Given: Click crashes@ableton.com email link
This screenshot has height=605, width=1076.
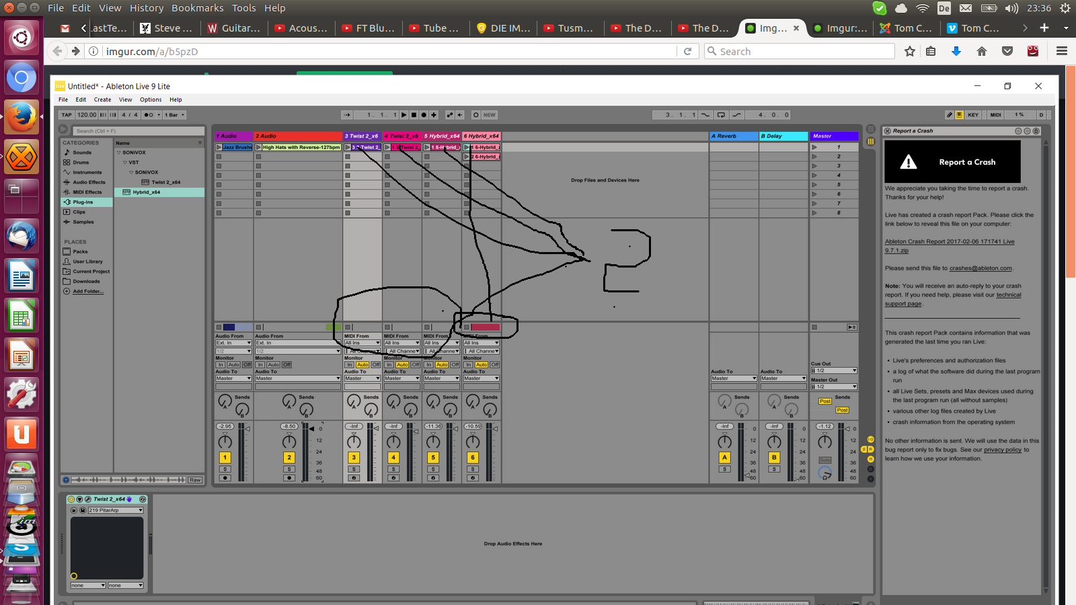Looking at the screenshot, I should pyautogui.click(x=981, y=268).
